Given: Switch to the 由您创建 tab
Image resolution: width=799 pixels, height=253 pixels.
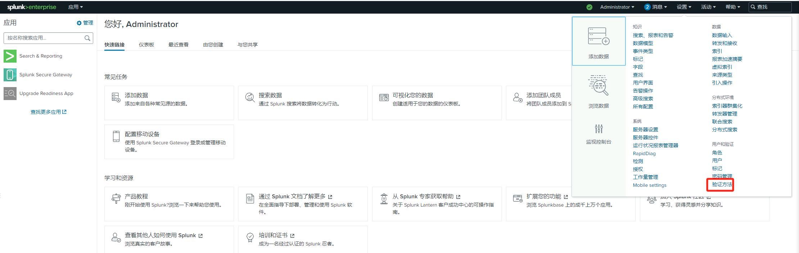Looking at the screenshot, I should point(213,45).
